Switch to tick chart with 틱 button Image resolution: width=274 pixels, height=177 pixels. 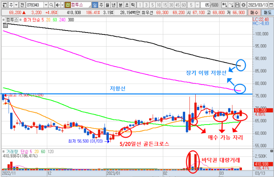133,5
